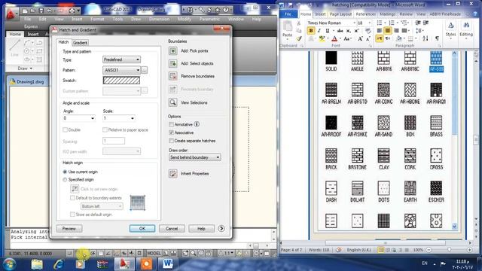Select Use current origin radio button

tap(65, 172)
